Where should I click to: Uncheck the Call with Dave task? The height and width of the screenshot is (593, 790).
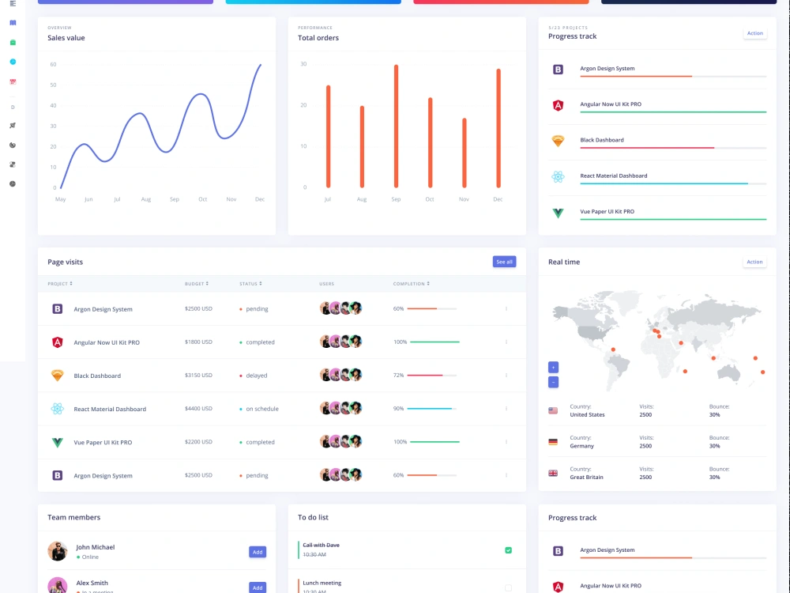(509, 551)
